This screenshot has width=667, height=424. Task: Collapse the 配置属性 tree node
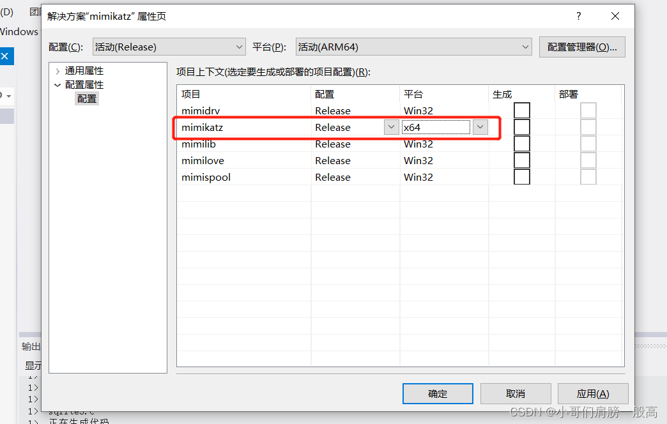pos(58,85)
